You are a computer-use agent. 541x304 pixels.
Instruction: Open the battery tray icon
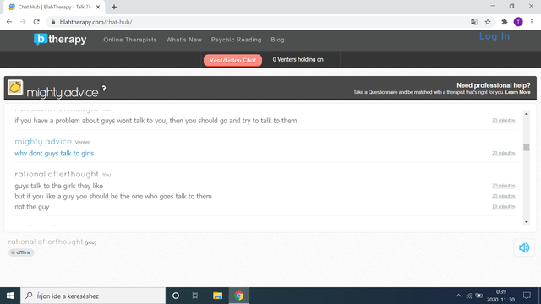pos(479,296)
